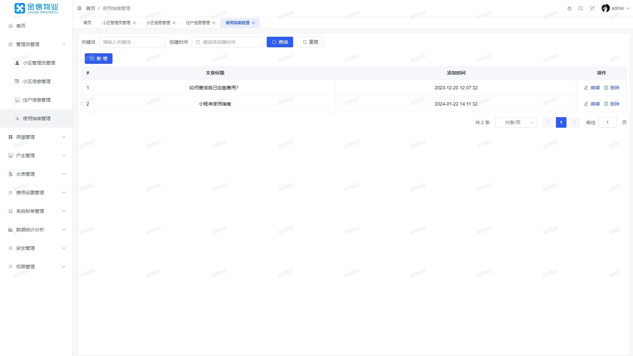Click the 金信物业 logo

point(36,8)
